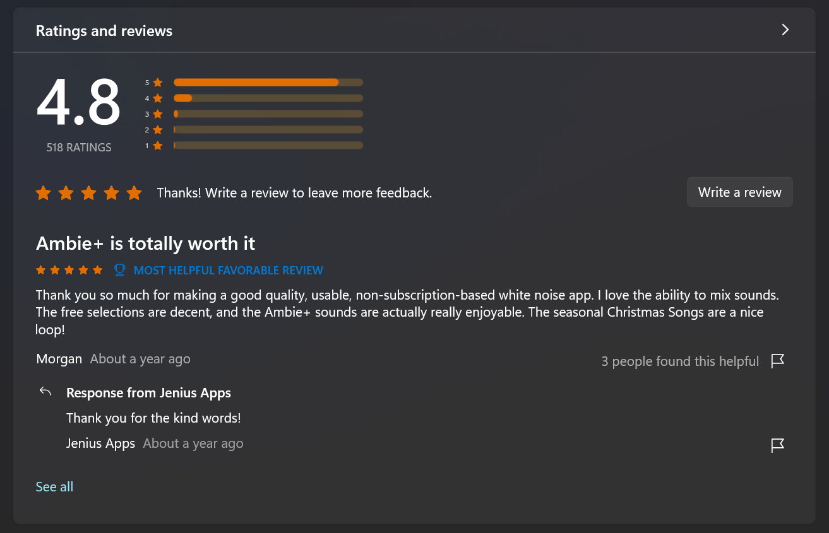Image resolution: width=829 pixels, height=533 pixels.
Task: Click the Ratings and reviews section heading
Action: click(x=104, y=31)
